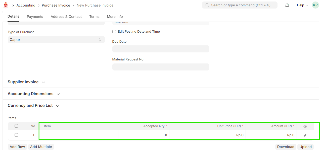
Task: Open the Address & Contact tab
Action: click(66, 17)
